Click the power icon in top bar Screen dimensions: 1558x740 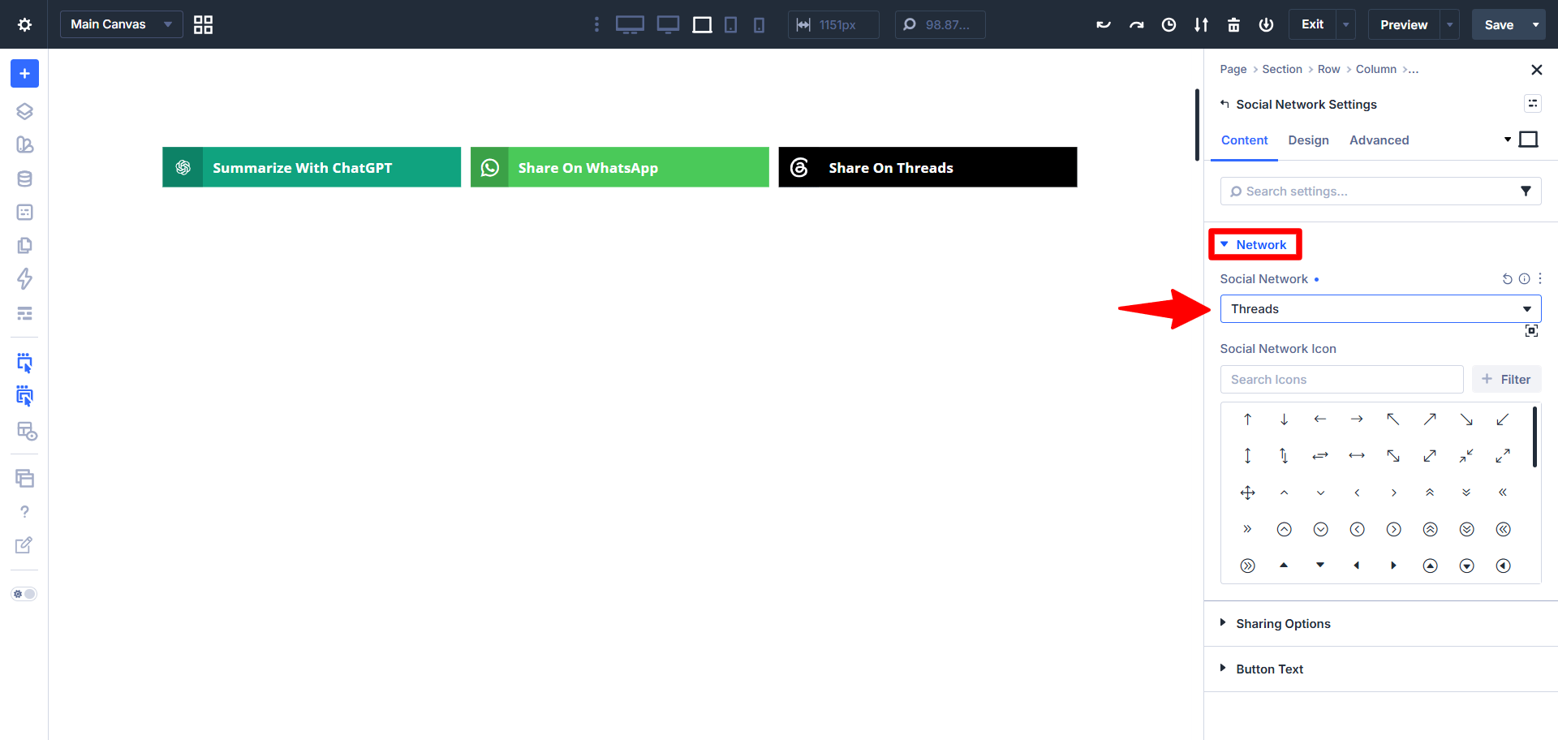tap(1266, 24)
